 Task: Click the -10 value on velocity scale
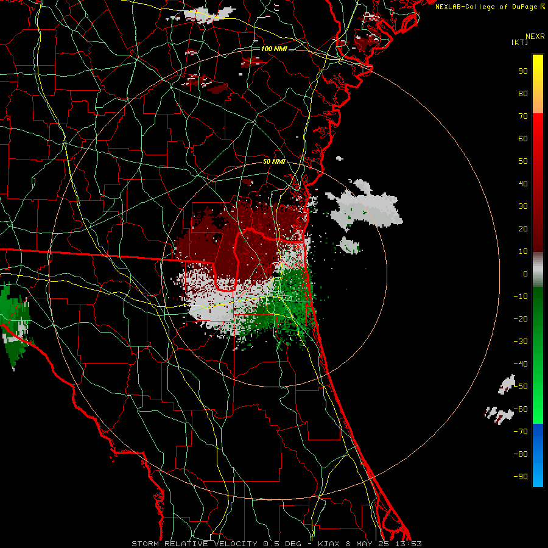[521, 297]
